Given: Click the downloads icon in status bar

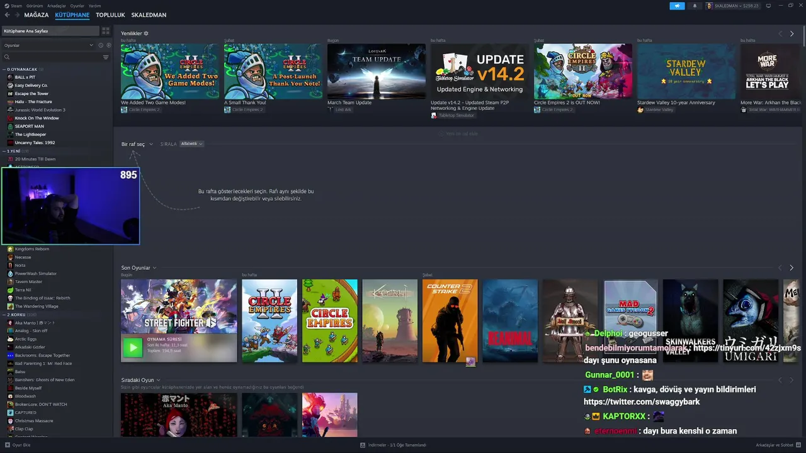Looking at the screenshot, I should click(363, 445).
